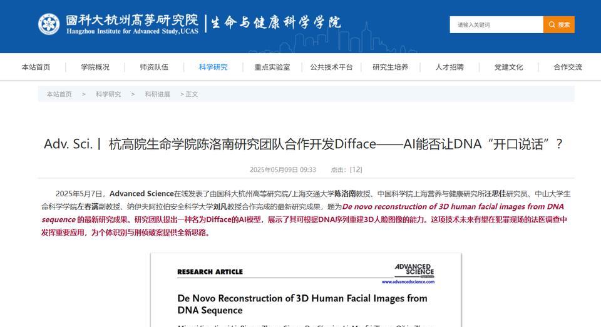
Task: Click the 点击 [12] view counter
Action: coord(346,169)
